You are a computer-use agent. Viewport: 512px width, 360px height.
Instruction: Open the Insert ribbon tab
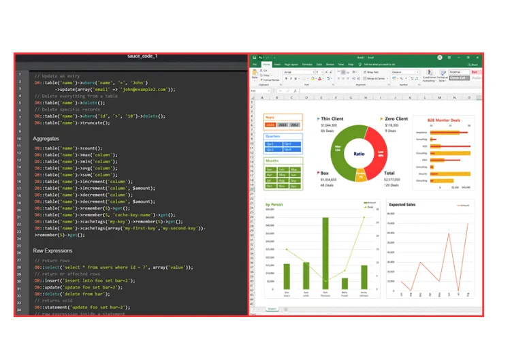(277, 65)
